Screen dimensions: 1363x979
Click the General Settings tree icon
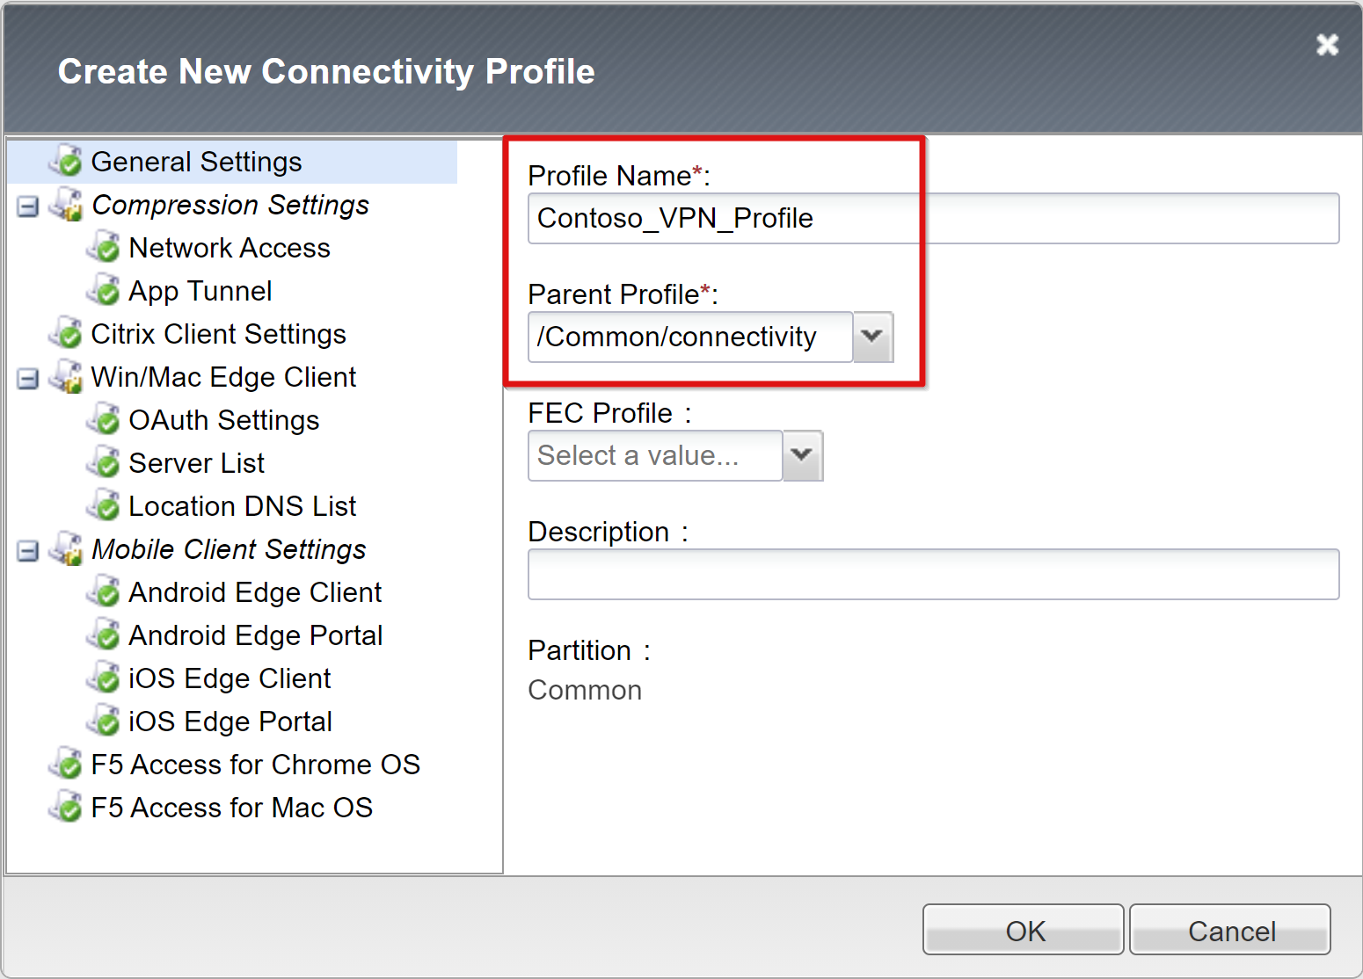67,162
